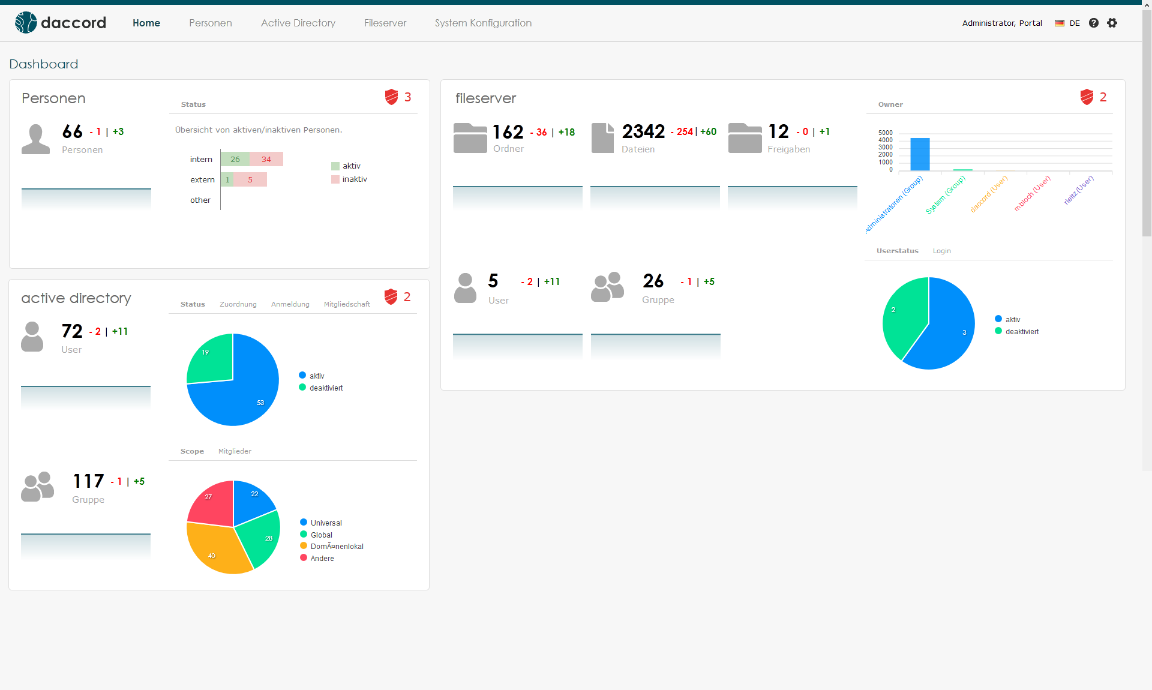Open the System Konfiguration menu
This screenshot has width=1152, height=690.
pyautogui.click(x=483, y=23)
